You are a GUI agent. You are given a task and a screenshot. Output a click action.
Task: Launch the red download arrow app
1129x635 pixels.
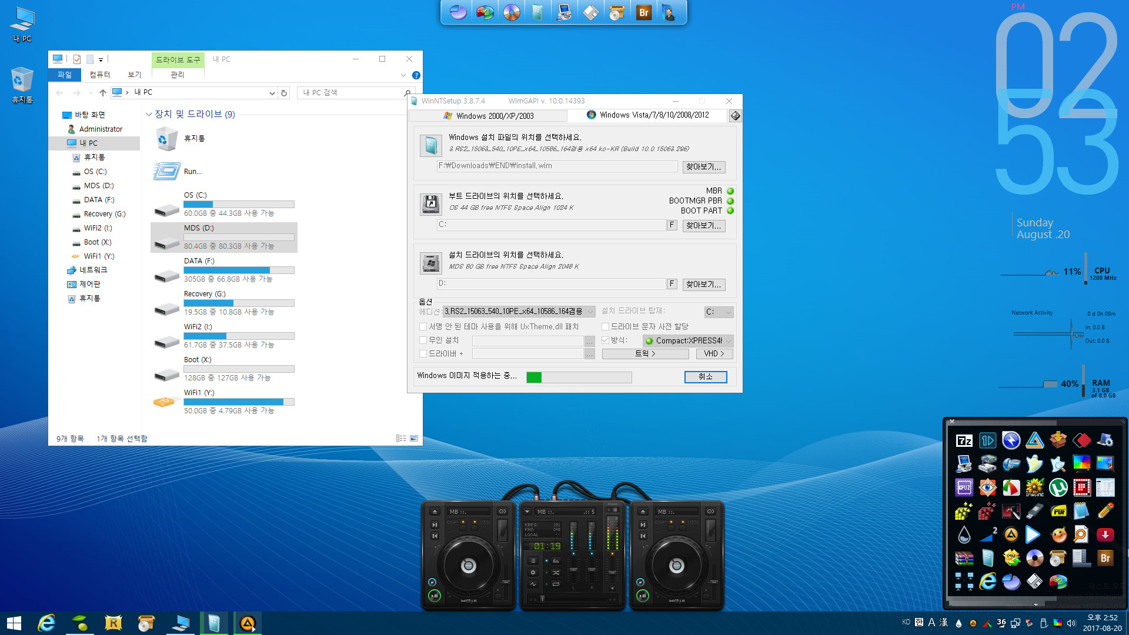(1105, 534)
